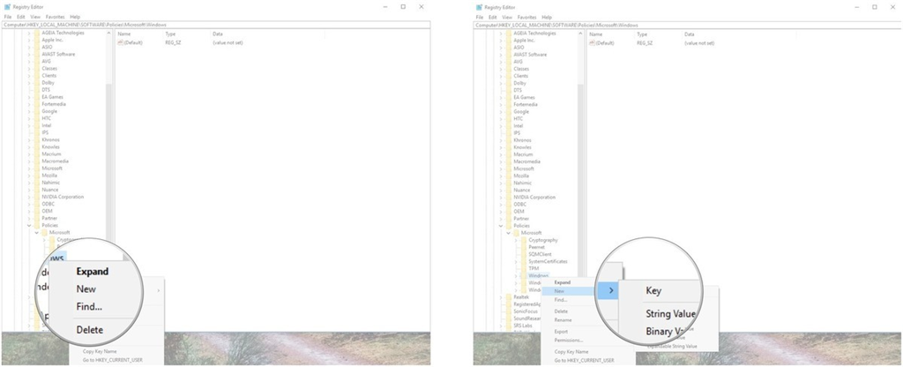Expand the SystemCertificates key in right window
The height and width of the screenshot is (367, 903).
point(516,261)
